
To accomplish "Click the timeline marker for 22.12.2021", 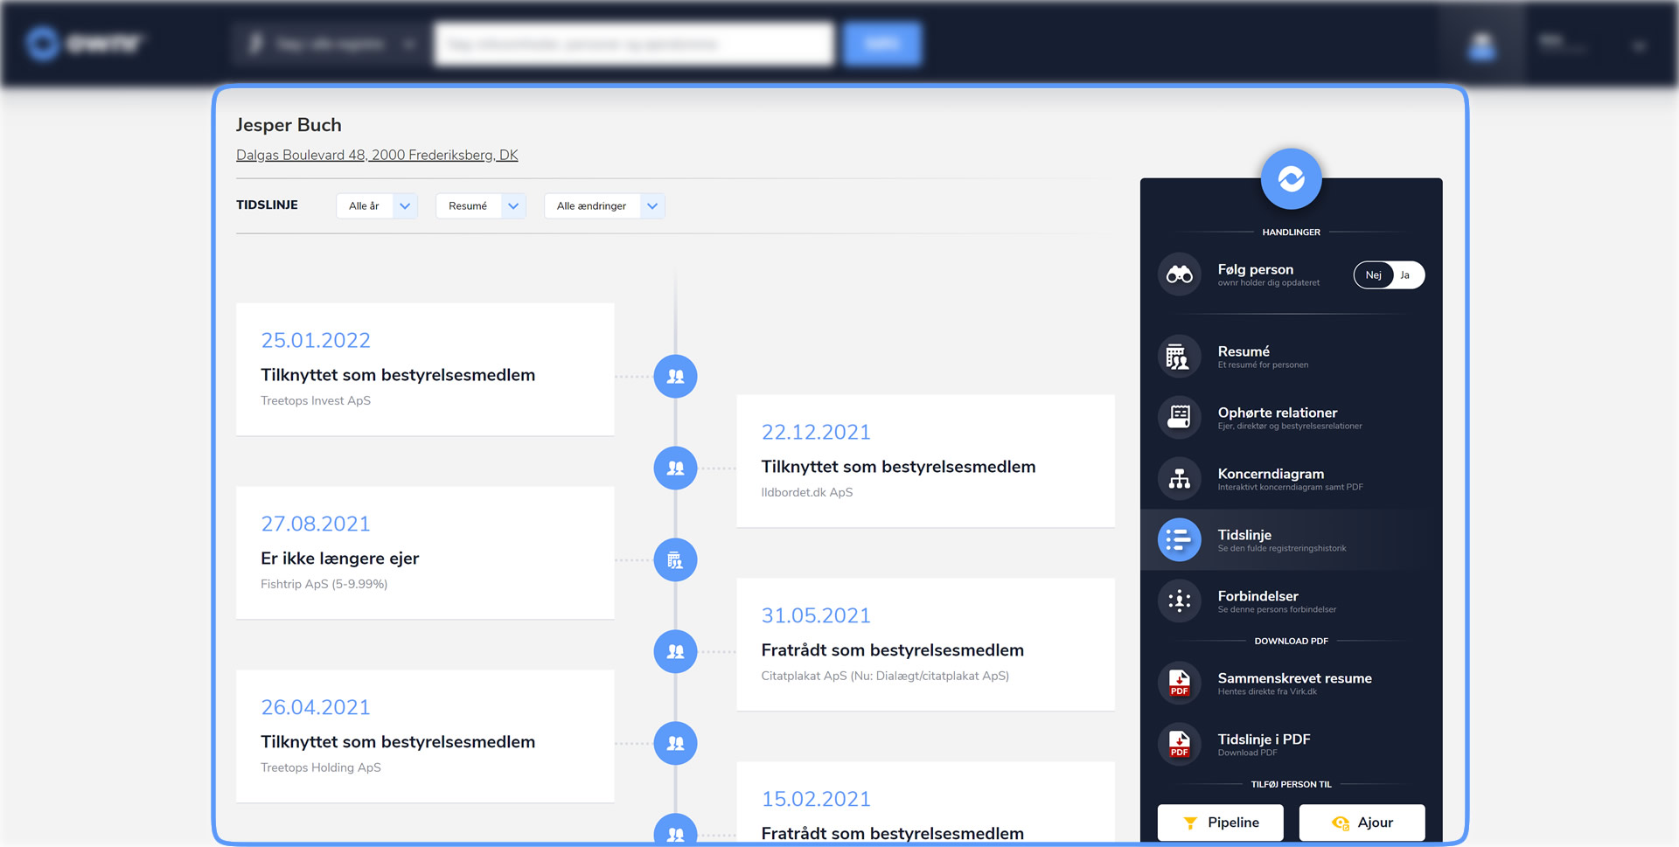I will [675, 469].
